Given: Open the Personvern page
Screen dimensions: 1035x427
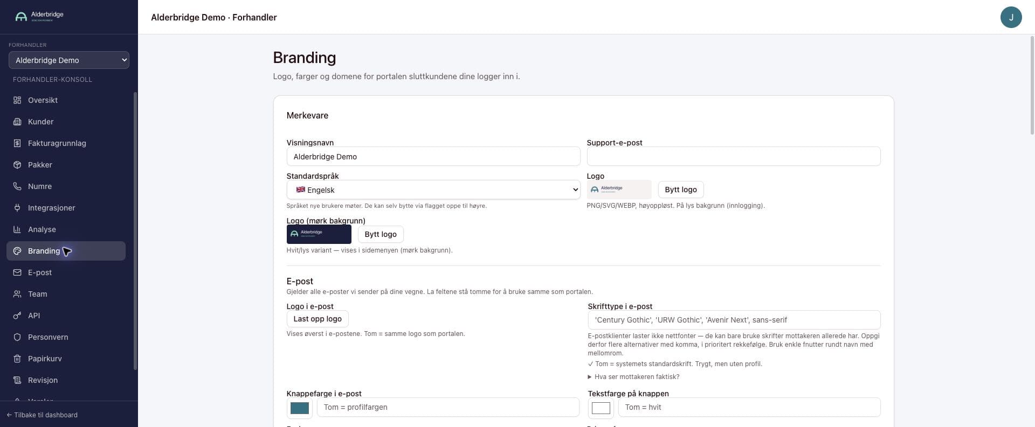Looking at the screenshot, I should [66, 337].
